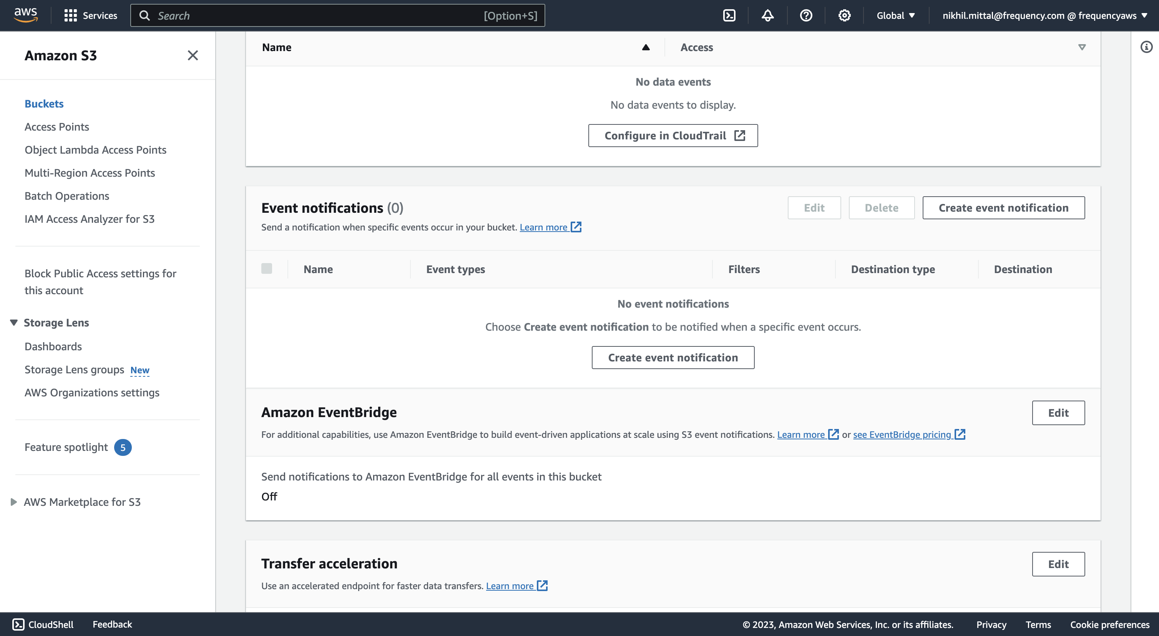Click the header Create event notification button
This screenshot has width=1159, height=636.
(1003, 208)
